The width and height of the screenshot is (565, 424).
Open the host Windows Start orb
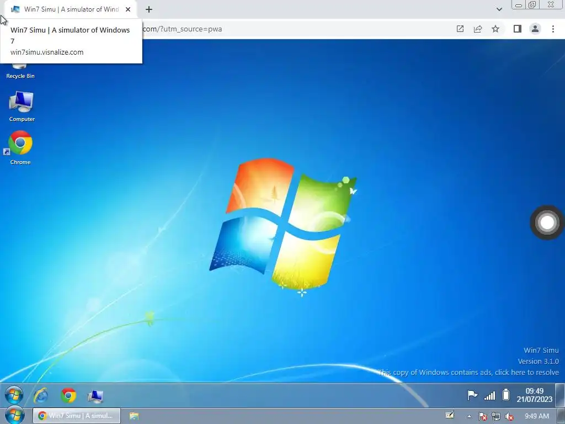coord(14,416)
